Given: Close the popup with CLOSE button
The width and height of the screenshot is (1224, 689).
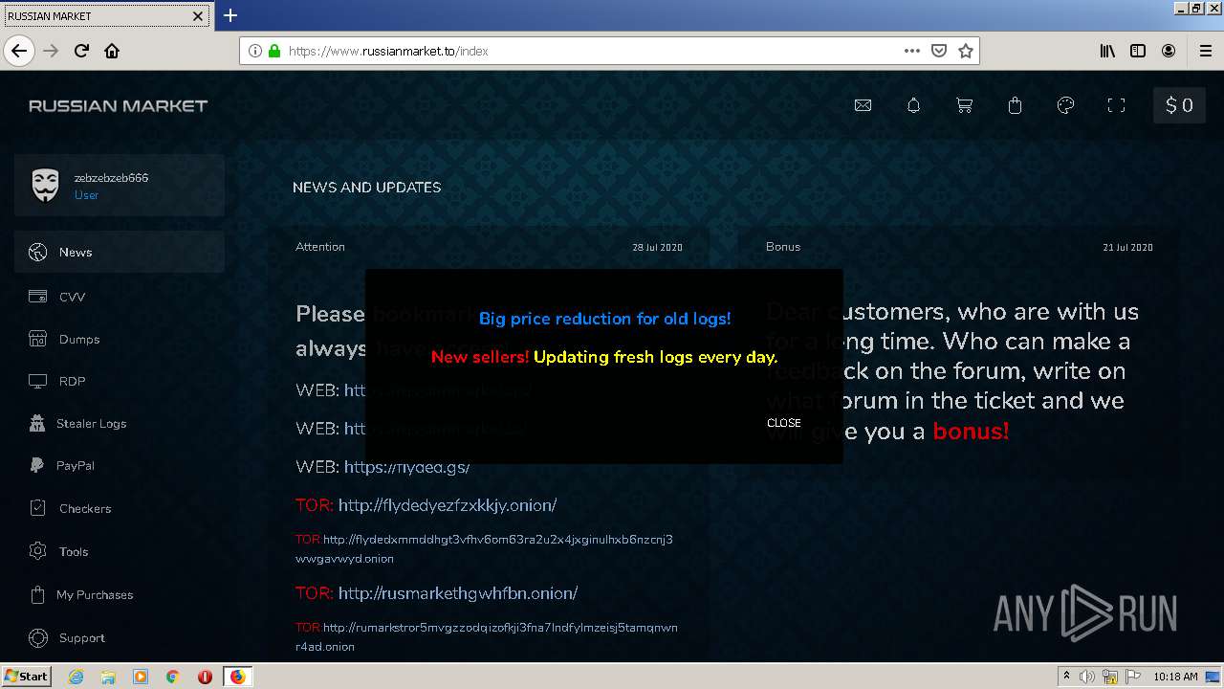Looking at the screenshot, I should point(783,423).
